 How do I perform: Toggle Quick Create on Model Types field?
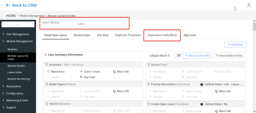click(90, 91)
